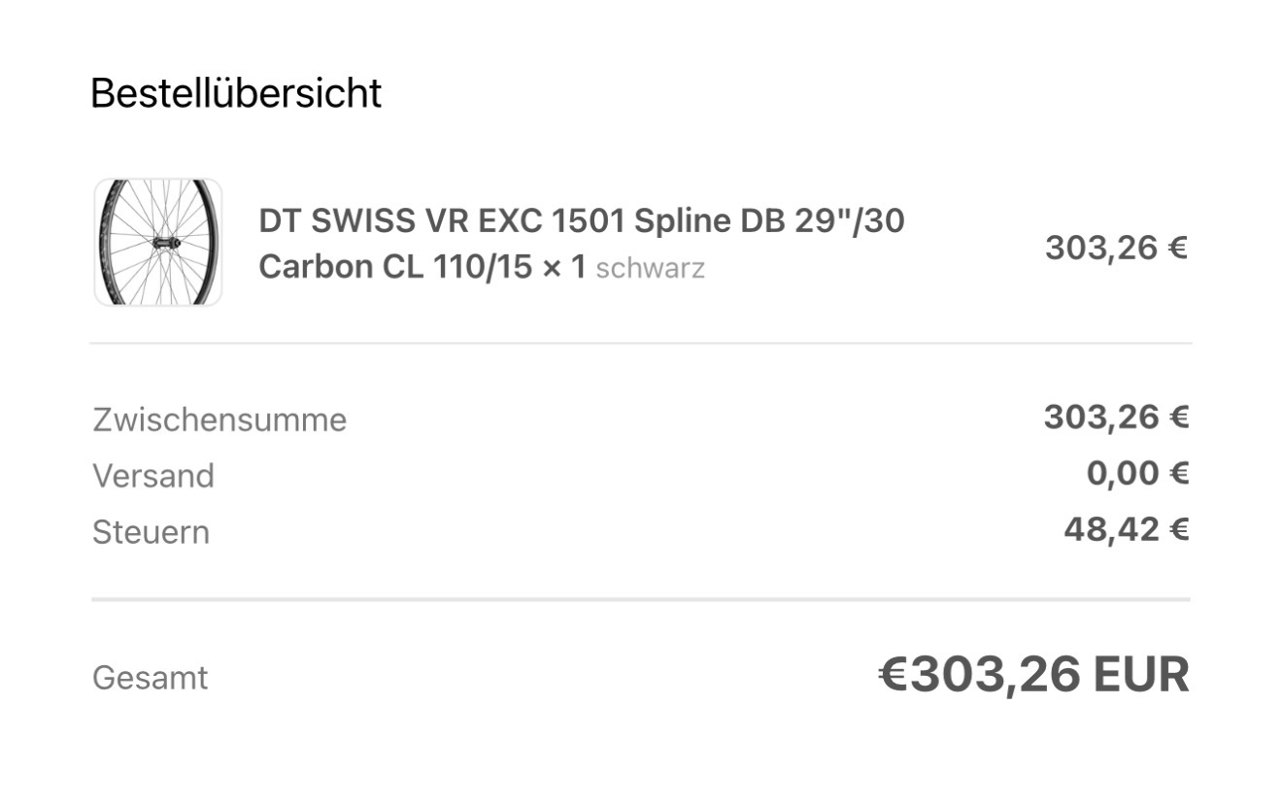Click the Gesamt label
Screen dimensions: 1282x805
[150, 678]
